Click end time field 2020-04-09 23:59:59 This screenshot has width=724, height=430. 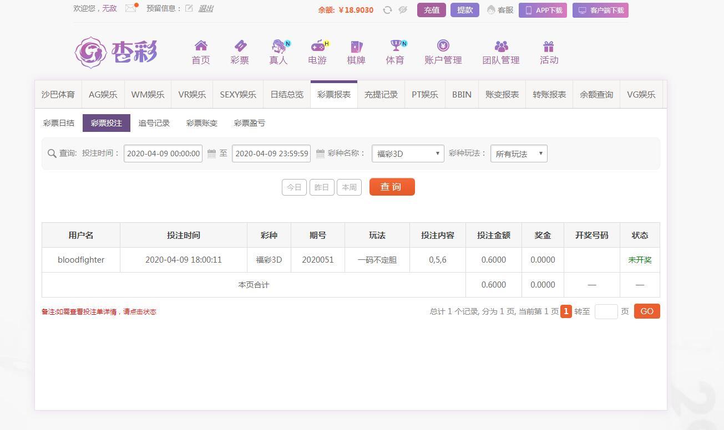click(271, 153)
